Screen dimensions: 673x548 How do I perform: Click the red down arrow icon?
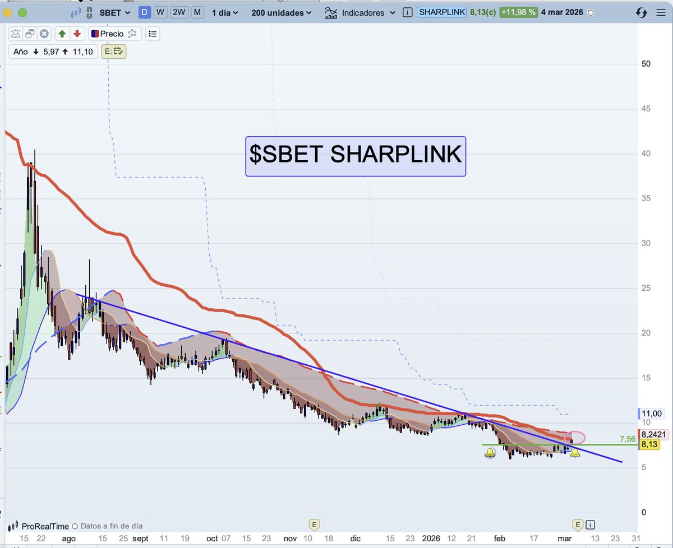(x=77, y=34)
